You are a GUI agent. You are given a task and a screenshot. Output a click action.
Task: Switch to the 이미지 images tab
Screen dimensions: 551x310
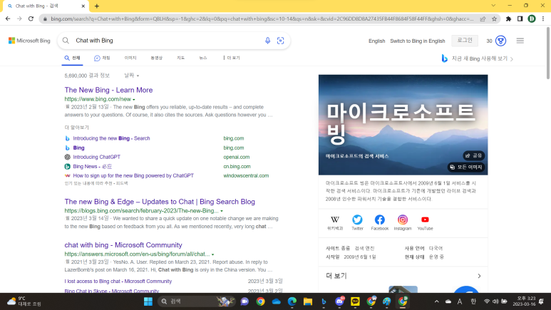130,58
